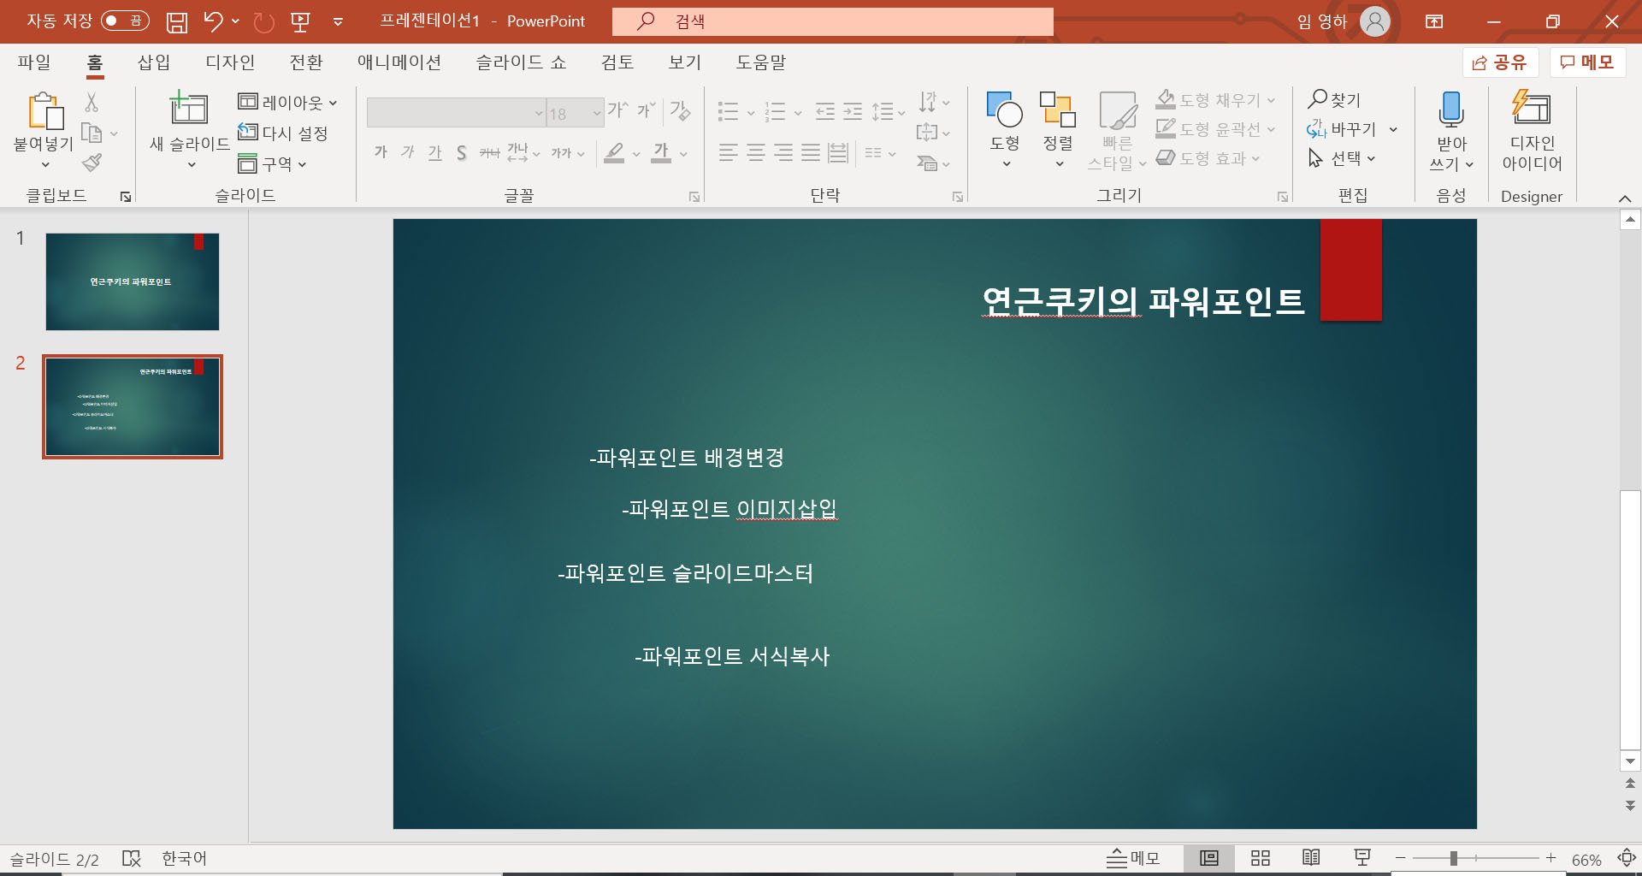Click the Redo arrow icon

pyautogui.click(x=263, y=21)
